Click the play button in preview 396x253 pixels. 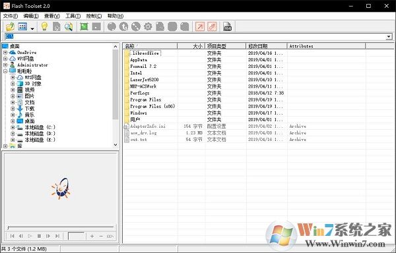click(30, 236)
